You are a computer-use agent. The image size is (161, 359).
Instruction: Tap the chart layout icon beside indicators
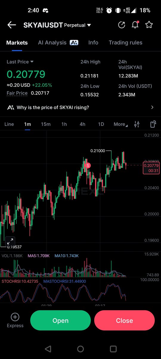click(153, 124)
